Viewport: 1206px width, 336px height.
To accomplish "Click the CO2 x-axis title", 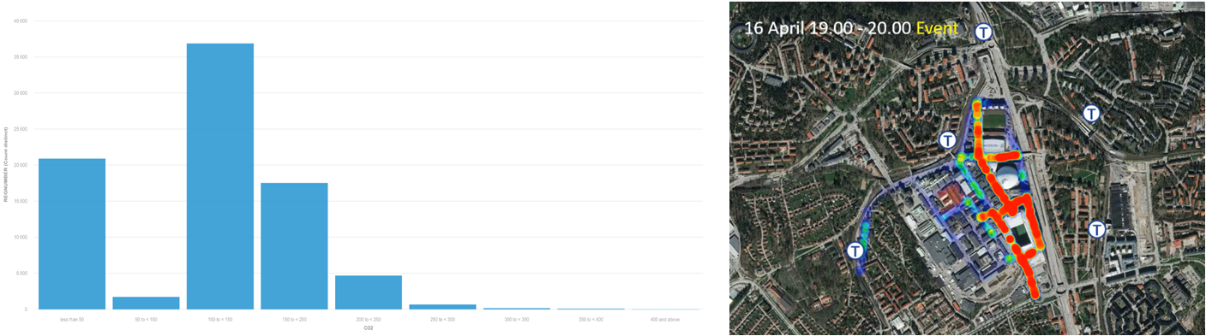I will click(x=369, y=327).
